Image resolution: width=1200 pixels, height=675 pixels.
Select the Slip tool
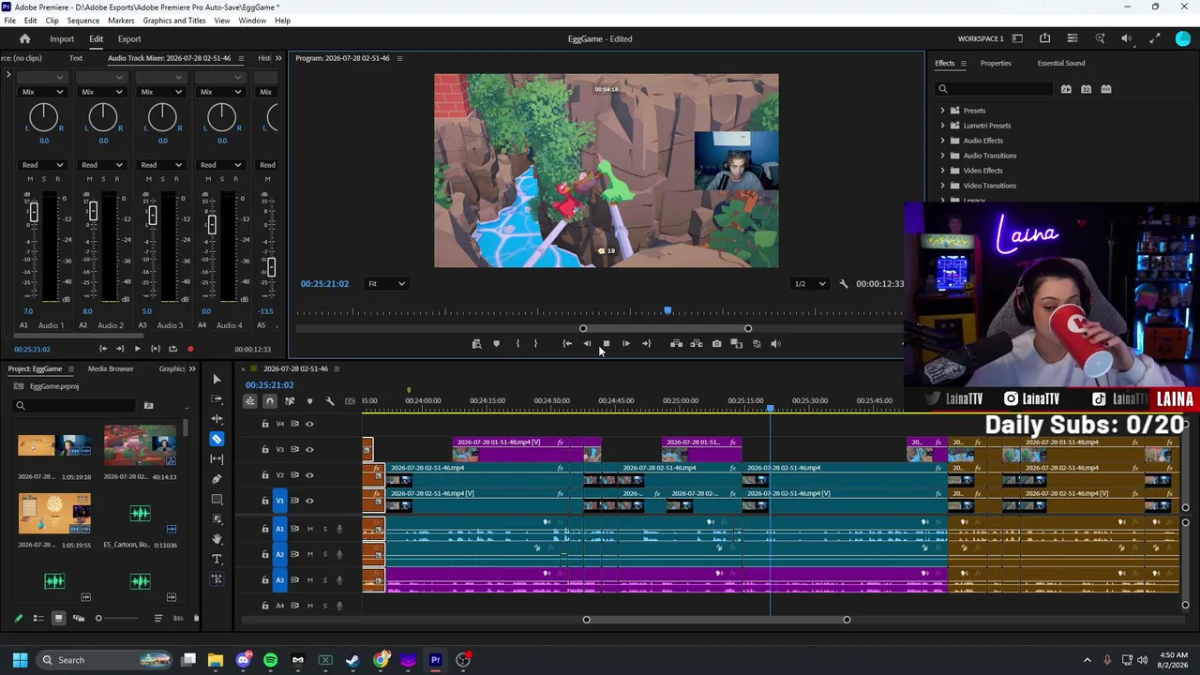[217, 458]
